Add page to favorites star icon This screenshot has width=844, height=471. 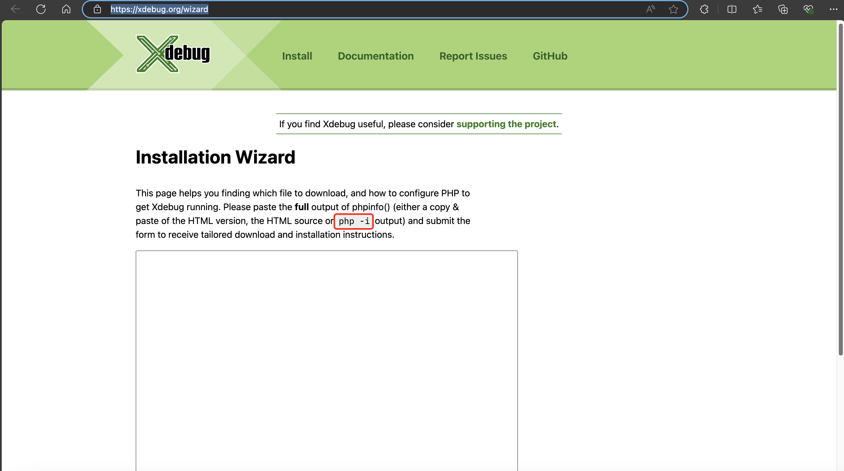tap(673, 9)
